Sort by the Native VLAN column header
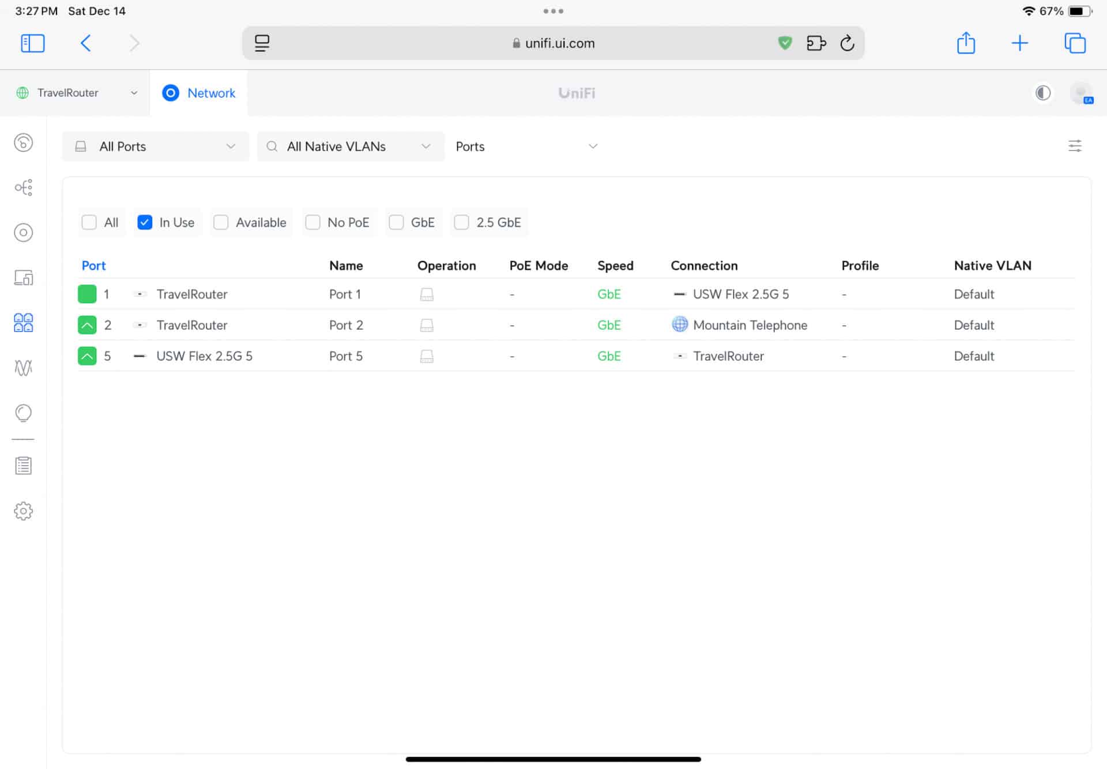This screenshot has width=1107, height=769. pos(992,266)
